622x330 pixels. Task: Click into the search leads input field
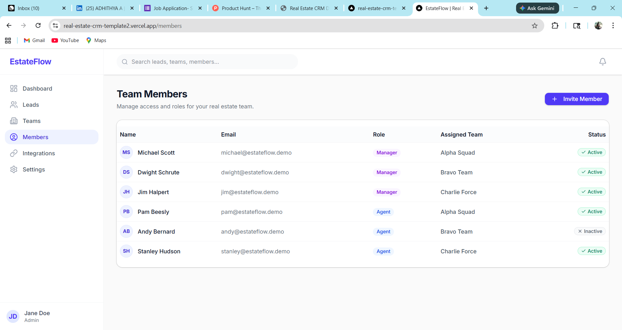(207, 61)
